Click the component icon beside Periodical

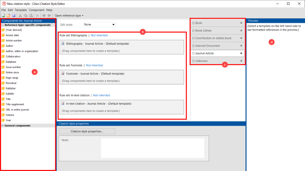tap(3, 83)
